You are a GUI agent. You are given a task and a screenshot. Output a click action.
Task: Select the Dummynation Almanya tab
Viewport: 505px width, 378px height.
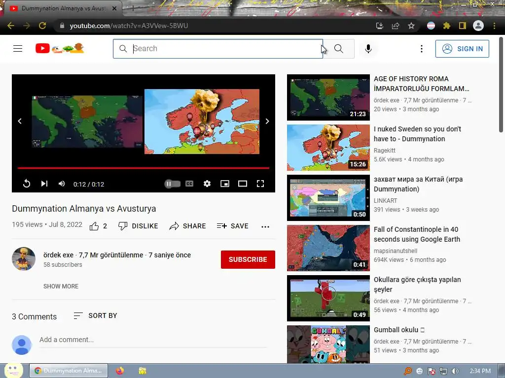pos(63,8)
